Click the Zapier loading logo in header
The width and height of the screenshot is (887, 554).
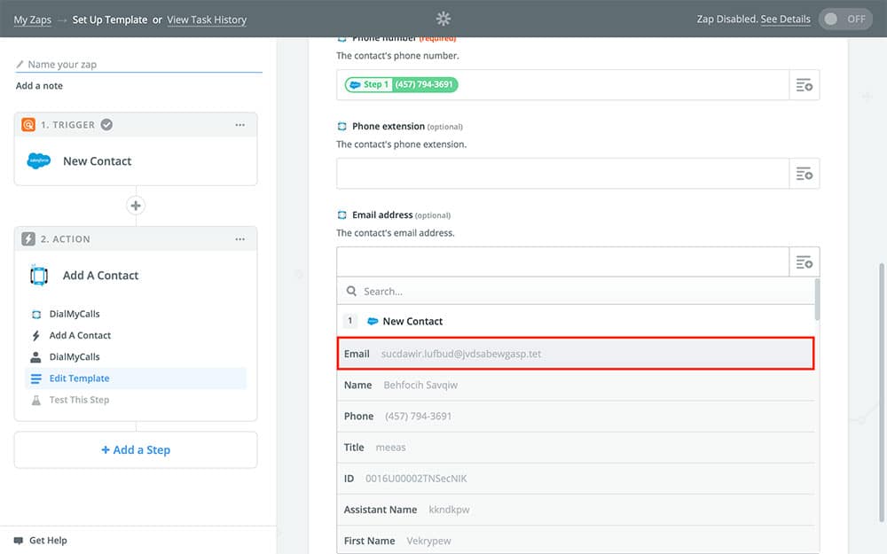pyautogui.click(x=443, y=19)
